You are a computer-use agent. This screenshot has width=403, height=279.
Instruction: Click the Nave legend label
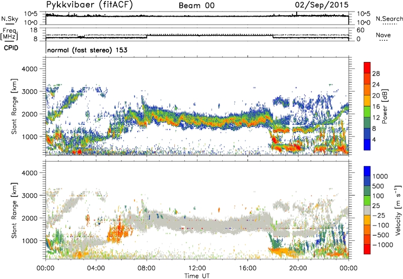383,35
